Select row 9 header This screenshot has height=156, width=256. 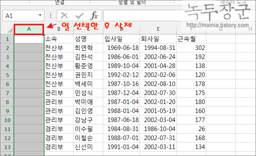7,111
